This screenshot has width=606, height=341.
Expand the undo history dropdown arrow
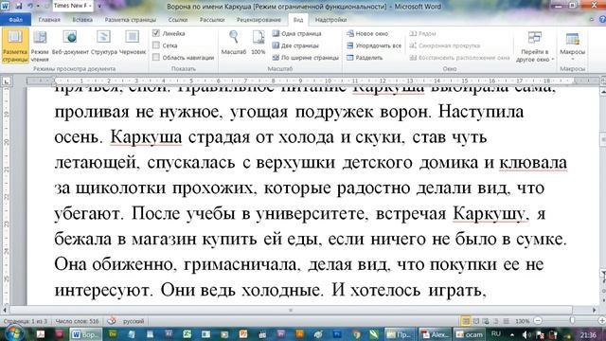(38, 6)
